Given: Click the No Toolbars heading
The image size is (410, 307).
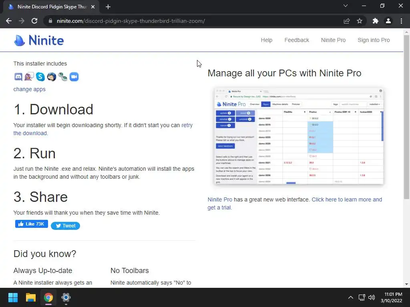Looking at the screenshot, I should click(130, 271).
